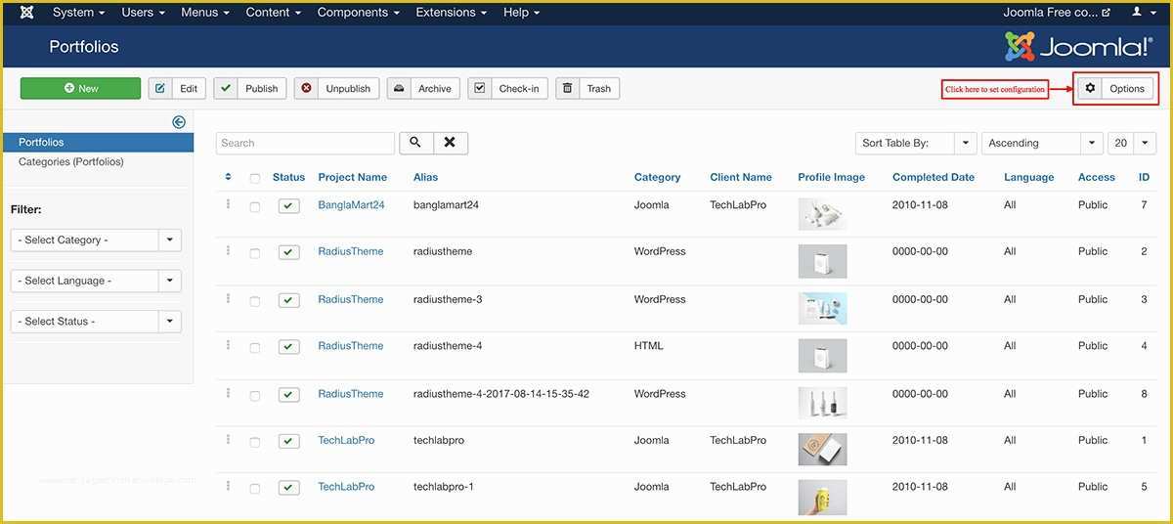1173x524 pixels.
Task: Check the BanglaMart24 row checkbox
Action: (x=255, y=206)
